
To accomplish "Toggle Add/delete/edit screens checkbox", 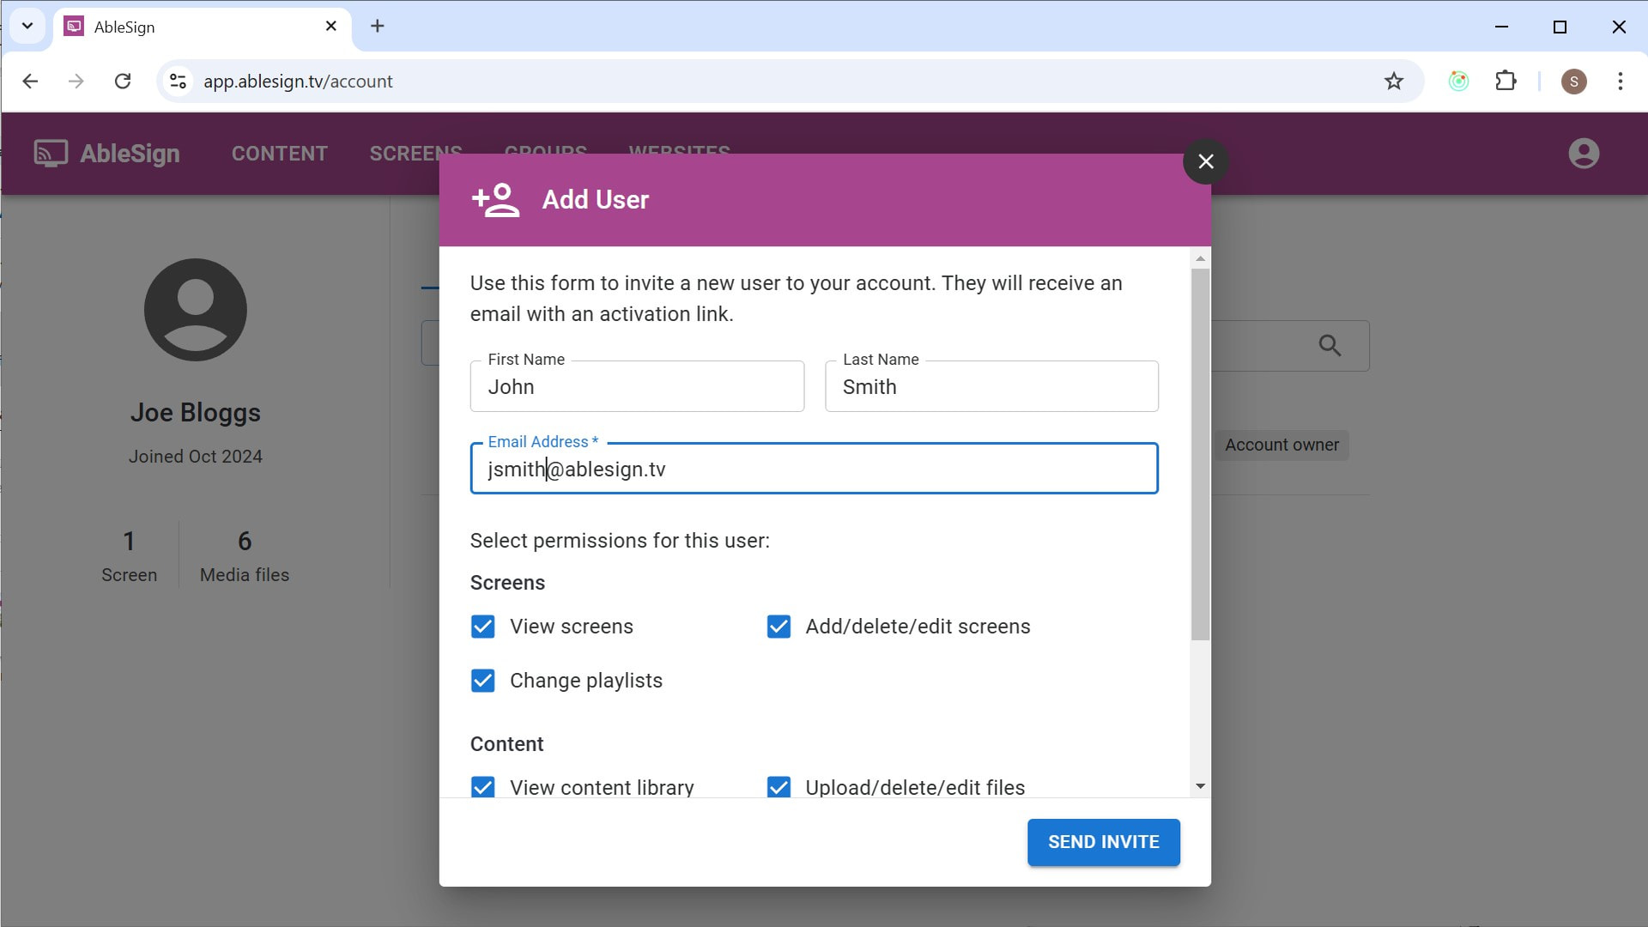I will tap(779, 627).
